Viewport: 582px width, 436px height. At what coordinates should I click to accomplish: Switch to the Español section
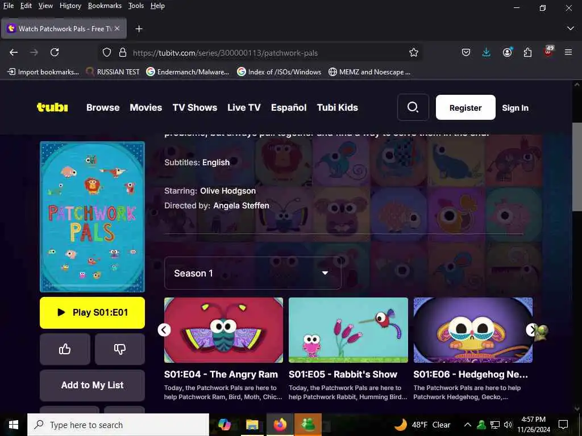pyautogui.click(x=289, y=107)
